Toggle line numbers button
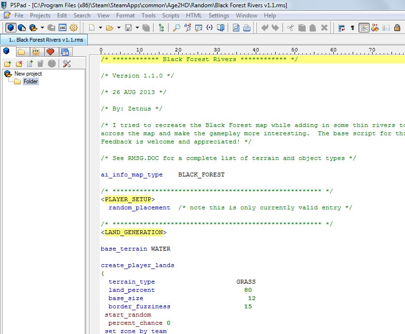The width and height of the screenshot is (405, 334). [x=386, y=28]
